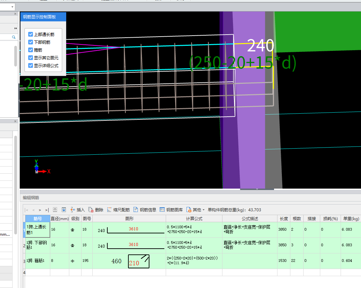Click the 图形 column header
Viewport: 361px width, 288px height.
(x=129, y=219)
